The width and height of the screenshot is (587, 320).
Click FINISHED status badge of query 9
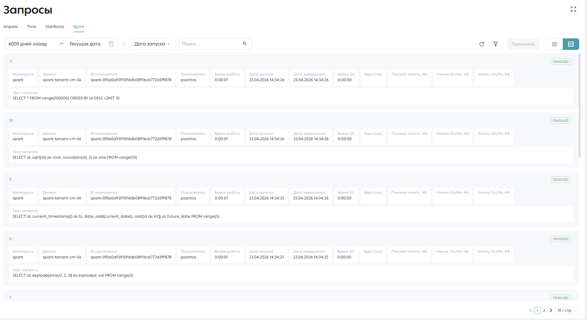tap(561, 180)
